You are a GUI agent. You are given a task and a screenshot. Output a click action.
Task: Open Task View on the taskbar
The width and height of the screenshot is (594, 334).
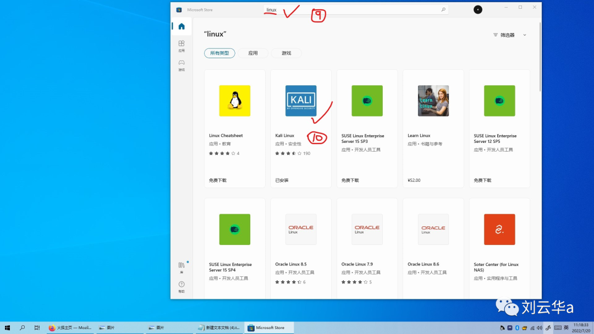(37, 327)
